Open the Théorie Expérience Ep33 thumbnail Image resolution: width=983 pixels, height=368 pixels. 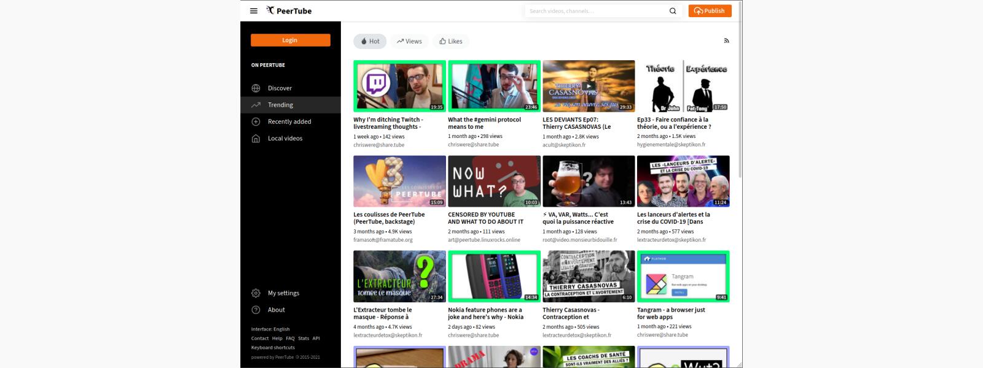[683, 86]
